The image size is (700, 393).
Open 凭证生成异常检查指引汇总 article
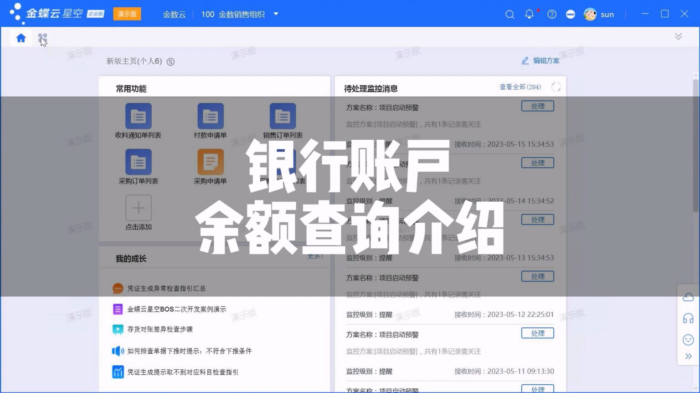coord(166,288)
